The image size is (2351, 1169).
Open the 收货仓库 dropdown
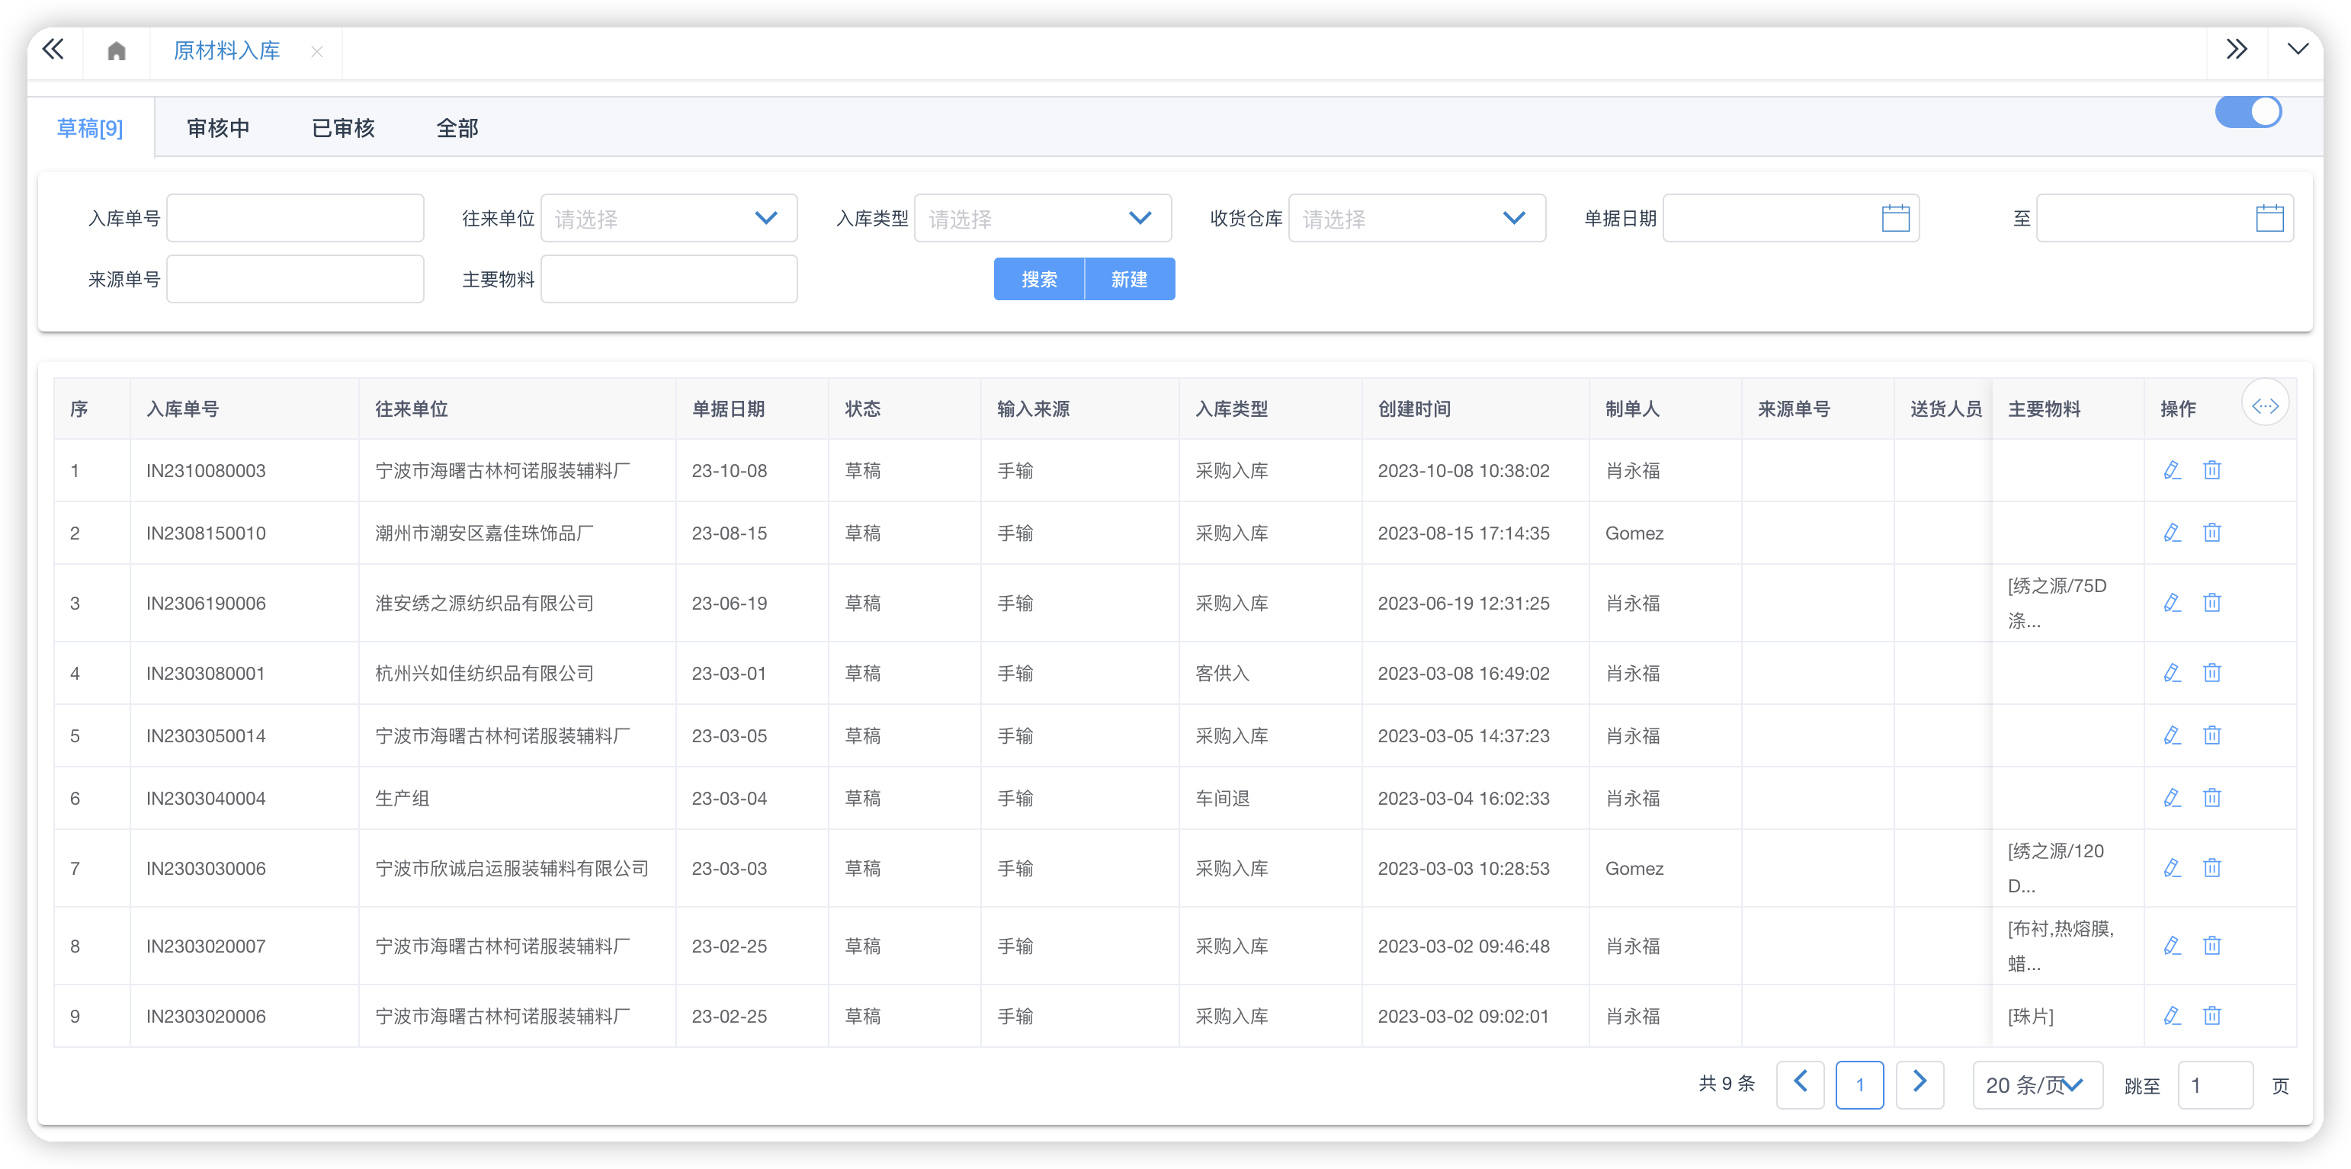[x=1416, y=218]
